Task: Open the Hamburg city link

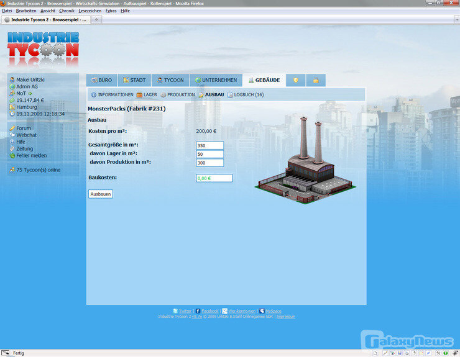Action: [x=27, y=107]
